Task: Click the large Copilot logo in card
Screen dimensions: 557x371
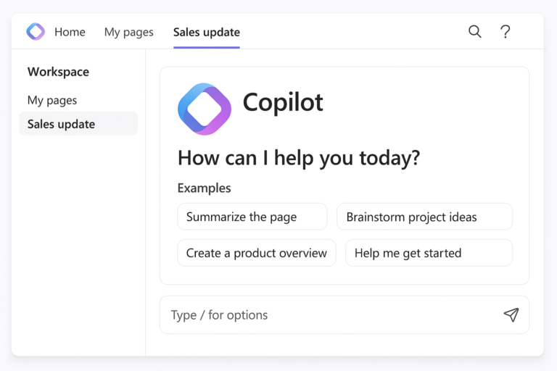Action: pyautogui.click(x=205, y=109)
